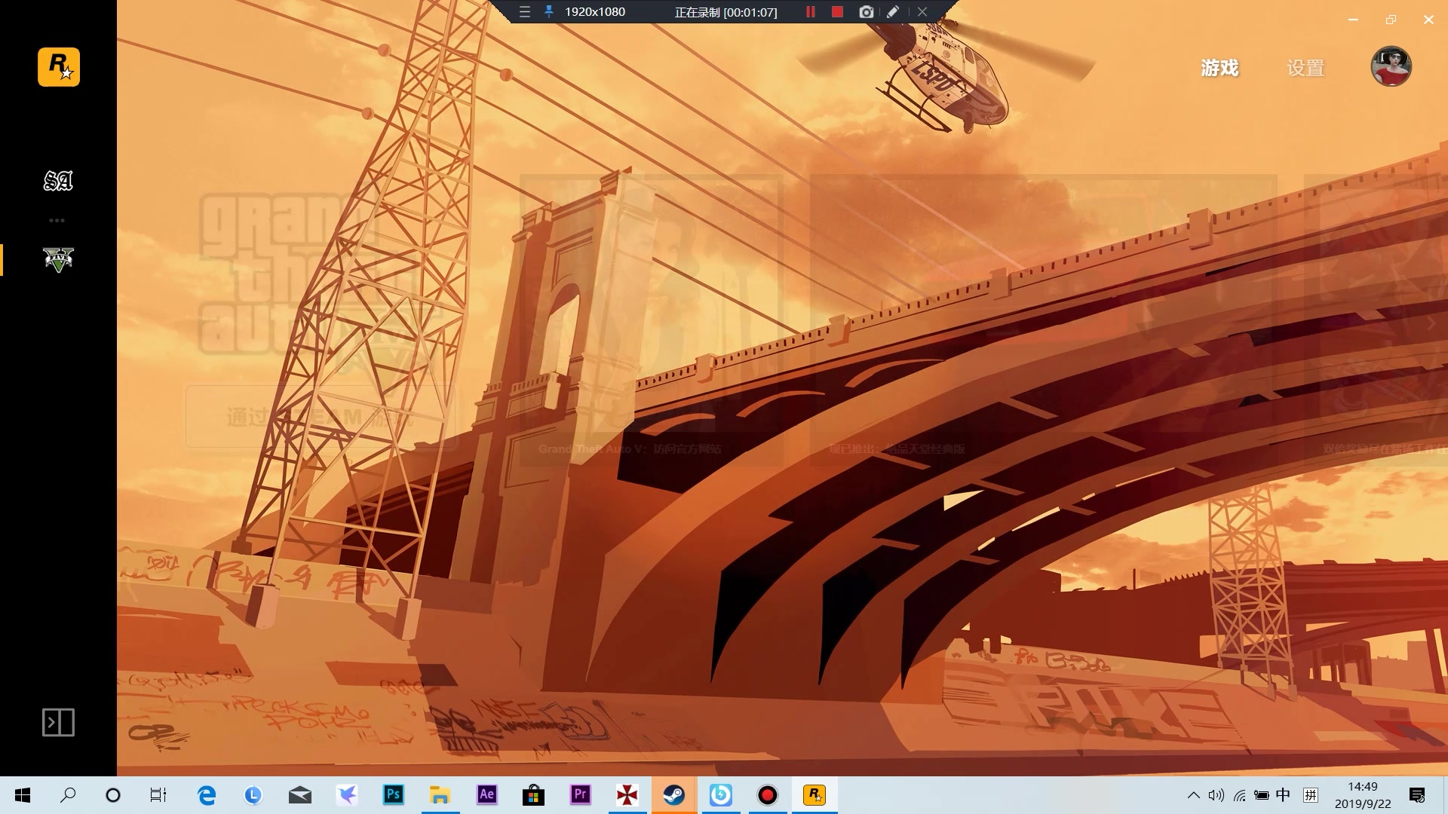This screenshot has width=1448, height=814.
Task: Click the Rockstar Games logo icon
Action: pos(59,67)
